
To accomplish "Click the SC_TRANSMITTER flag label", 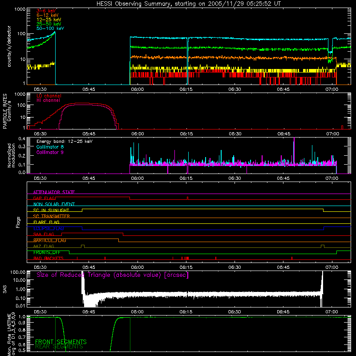I will pyautogui.click(x=52, y=216).
